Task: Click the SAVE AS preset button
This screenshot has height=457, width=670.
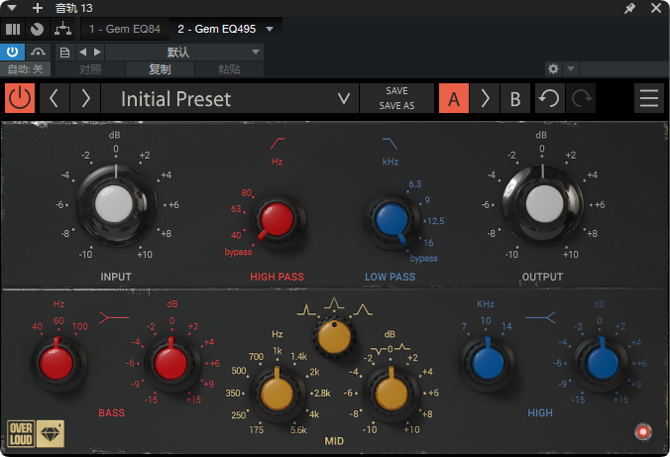Action: point(396,106)
